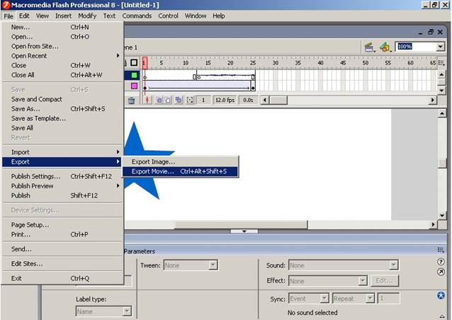
Task: Choose Save and Compact menu item
Action: click(x=63, y=99)
